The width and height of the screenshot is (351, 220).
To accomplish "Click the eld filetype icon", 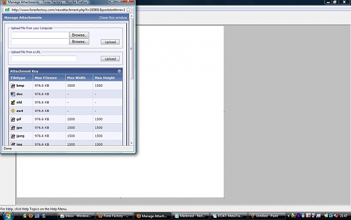I will coord(13,102).
